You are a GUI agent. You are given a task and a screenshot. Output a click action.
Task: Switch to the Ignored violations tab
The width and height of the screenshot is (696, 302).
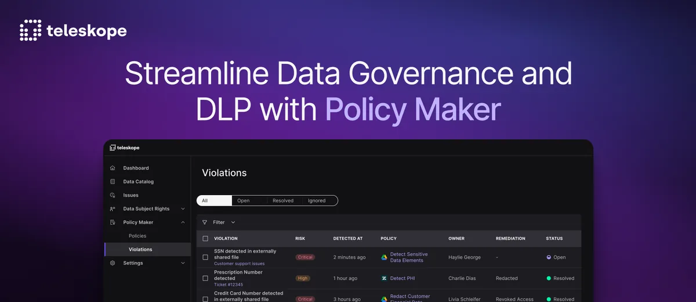click(320, 200)
